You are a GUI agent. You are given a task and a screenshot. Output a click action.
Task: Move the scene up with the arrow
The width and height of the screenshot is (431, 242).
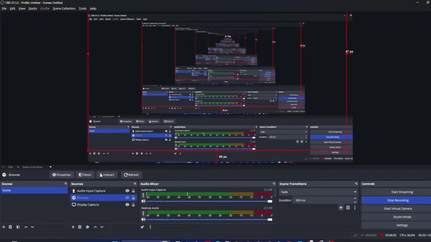click(26, 227)
